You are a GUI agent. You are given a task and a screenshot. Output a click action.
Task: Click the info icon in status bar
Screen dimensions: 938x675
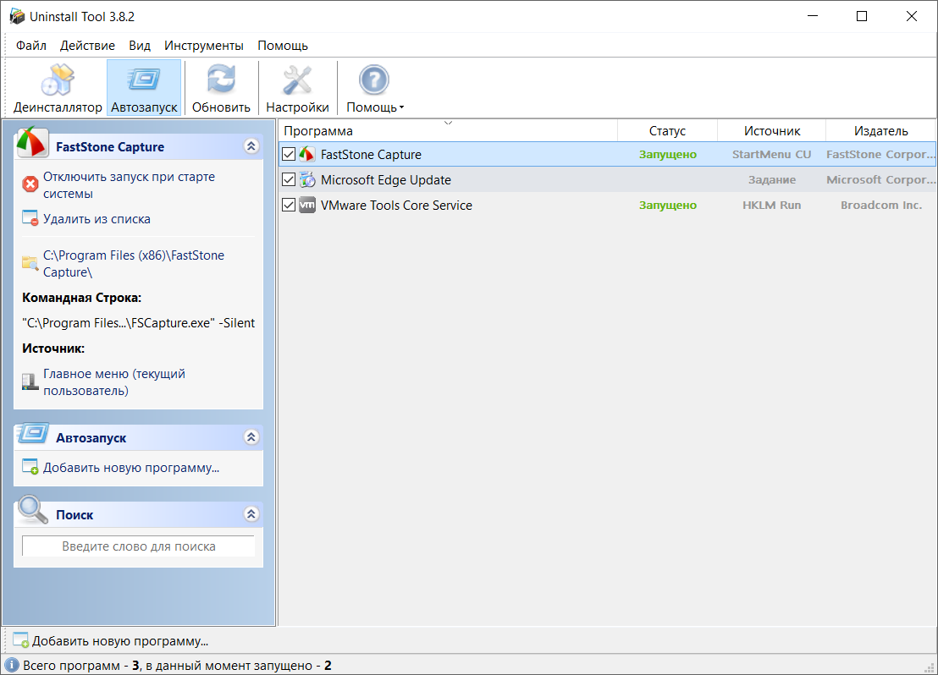click(11, 665)
